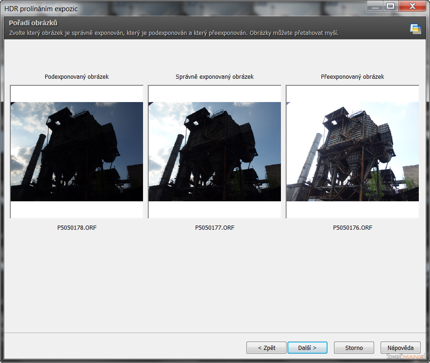Click the 'Pořadí obrázků' heading
This screenshot has height=363, width=430.
(x=33, y=23)
